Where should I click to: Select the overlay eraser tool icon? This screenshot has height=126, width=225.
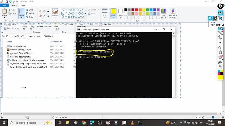point(220,37)
